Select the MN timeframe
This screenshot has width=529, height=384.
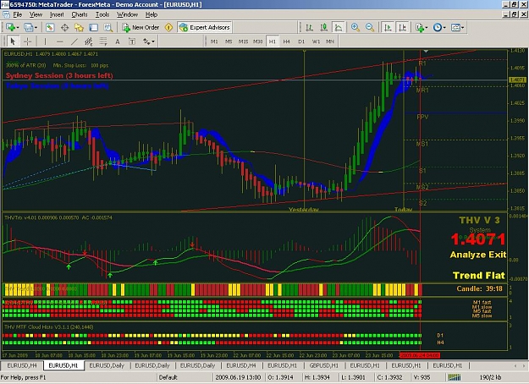click(x=330, y=41)
